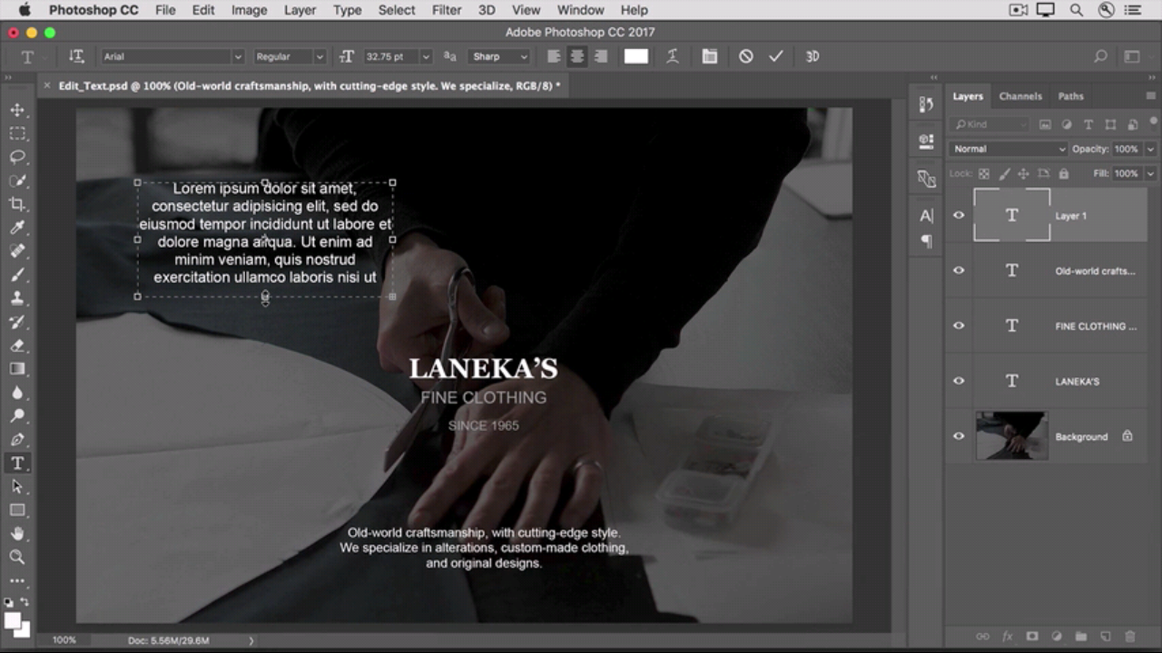Expand the Sharp anti-aliasing dropdown
Viewport: 1162px width, 653px height.
coord(499,56)
